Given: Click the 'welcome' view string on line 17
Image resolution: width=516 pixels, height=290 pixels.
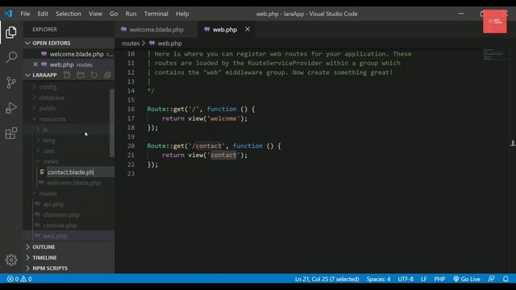Looking at the screenshot, I should pos(223,118).
